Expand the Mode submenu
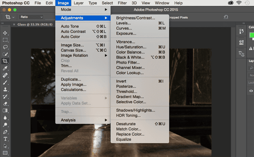Viewport: 254px width, 157px height. [83, 10]
